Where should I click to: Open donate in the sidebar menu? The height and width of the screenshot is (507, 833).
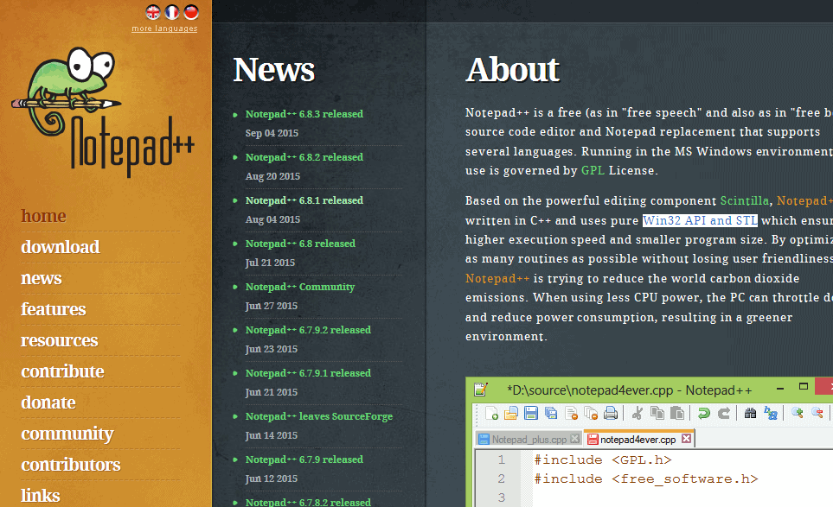(x=48, y=402)
